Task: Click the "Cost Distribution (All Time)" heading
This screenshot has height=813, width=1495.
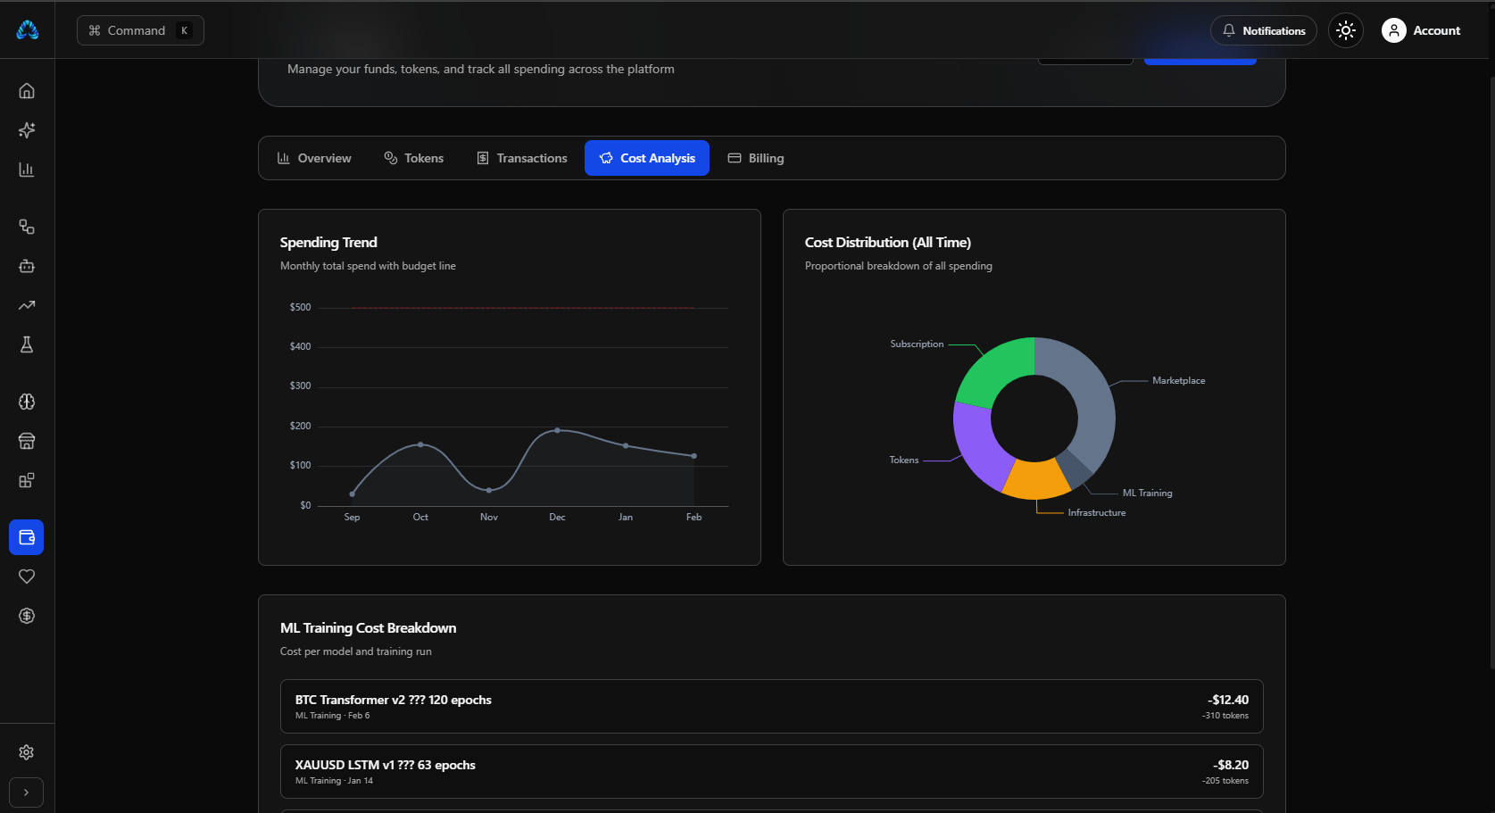Action: coord(888,243)
